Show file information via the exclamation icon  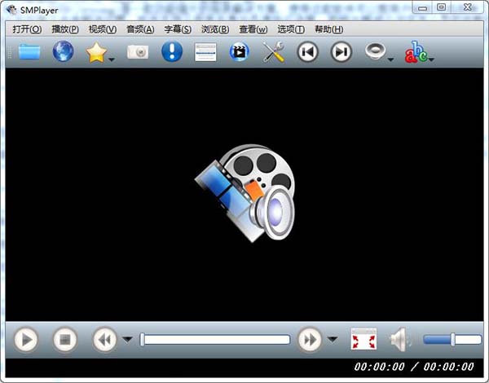(172, 51)
